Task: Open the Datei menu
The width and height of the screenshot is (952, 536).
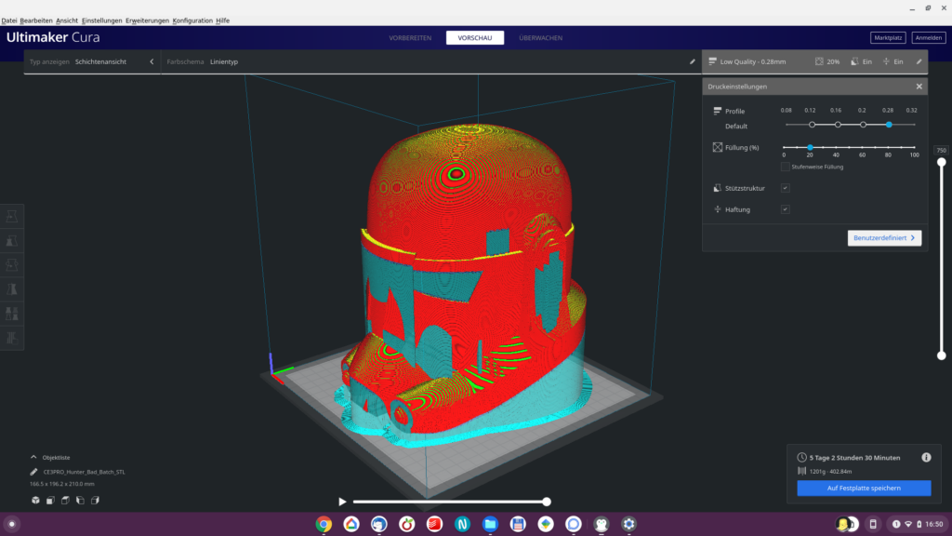Action: pyautogui.click(x=9, y=20)
